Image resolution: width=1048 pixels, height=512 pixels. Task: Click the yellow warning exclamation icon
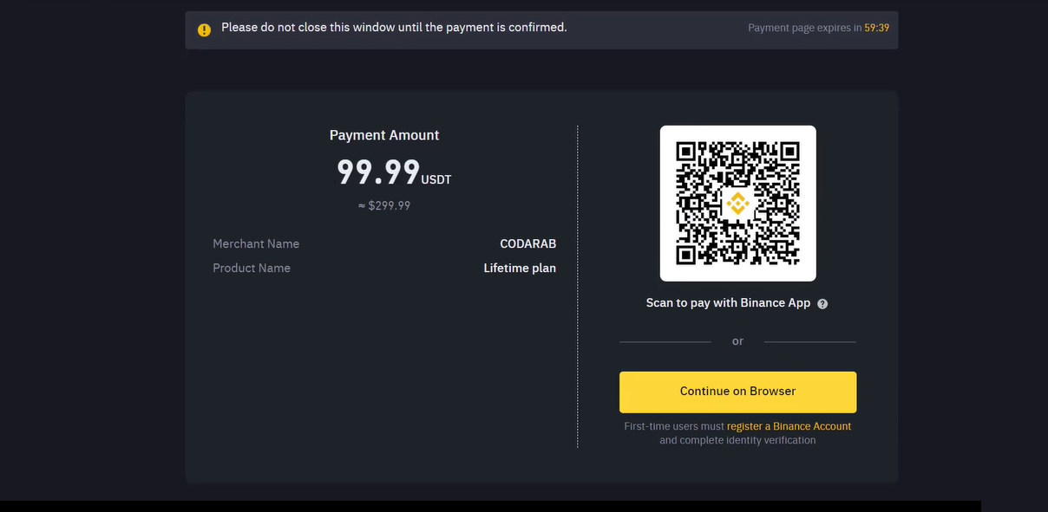pos(204,30)
